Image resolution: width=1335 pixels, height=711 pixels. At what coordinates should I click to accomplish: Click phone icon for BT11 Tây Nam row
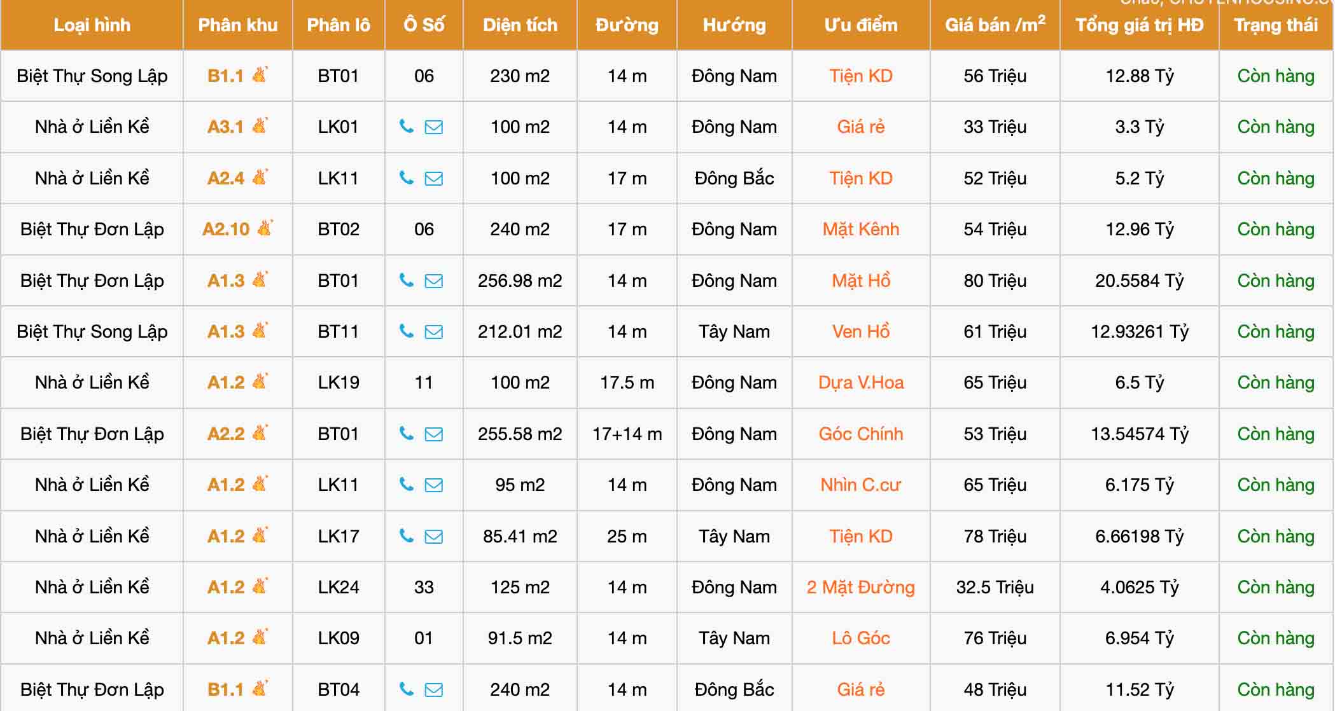(x=406, y=331)
